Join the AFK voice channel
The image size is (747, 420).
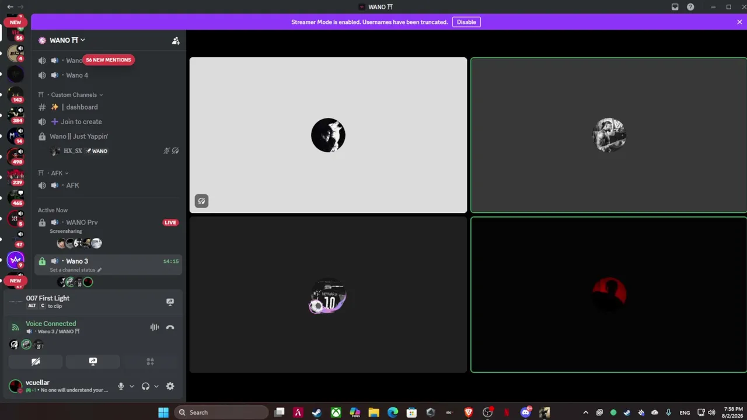(109, 185)
